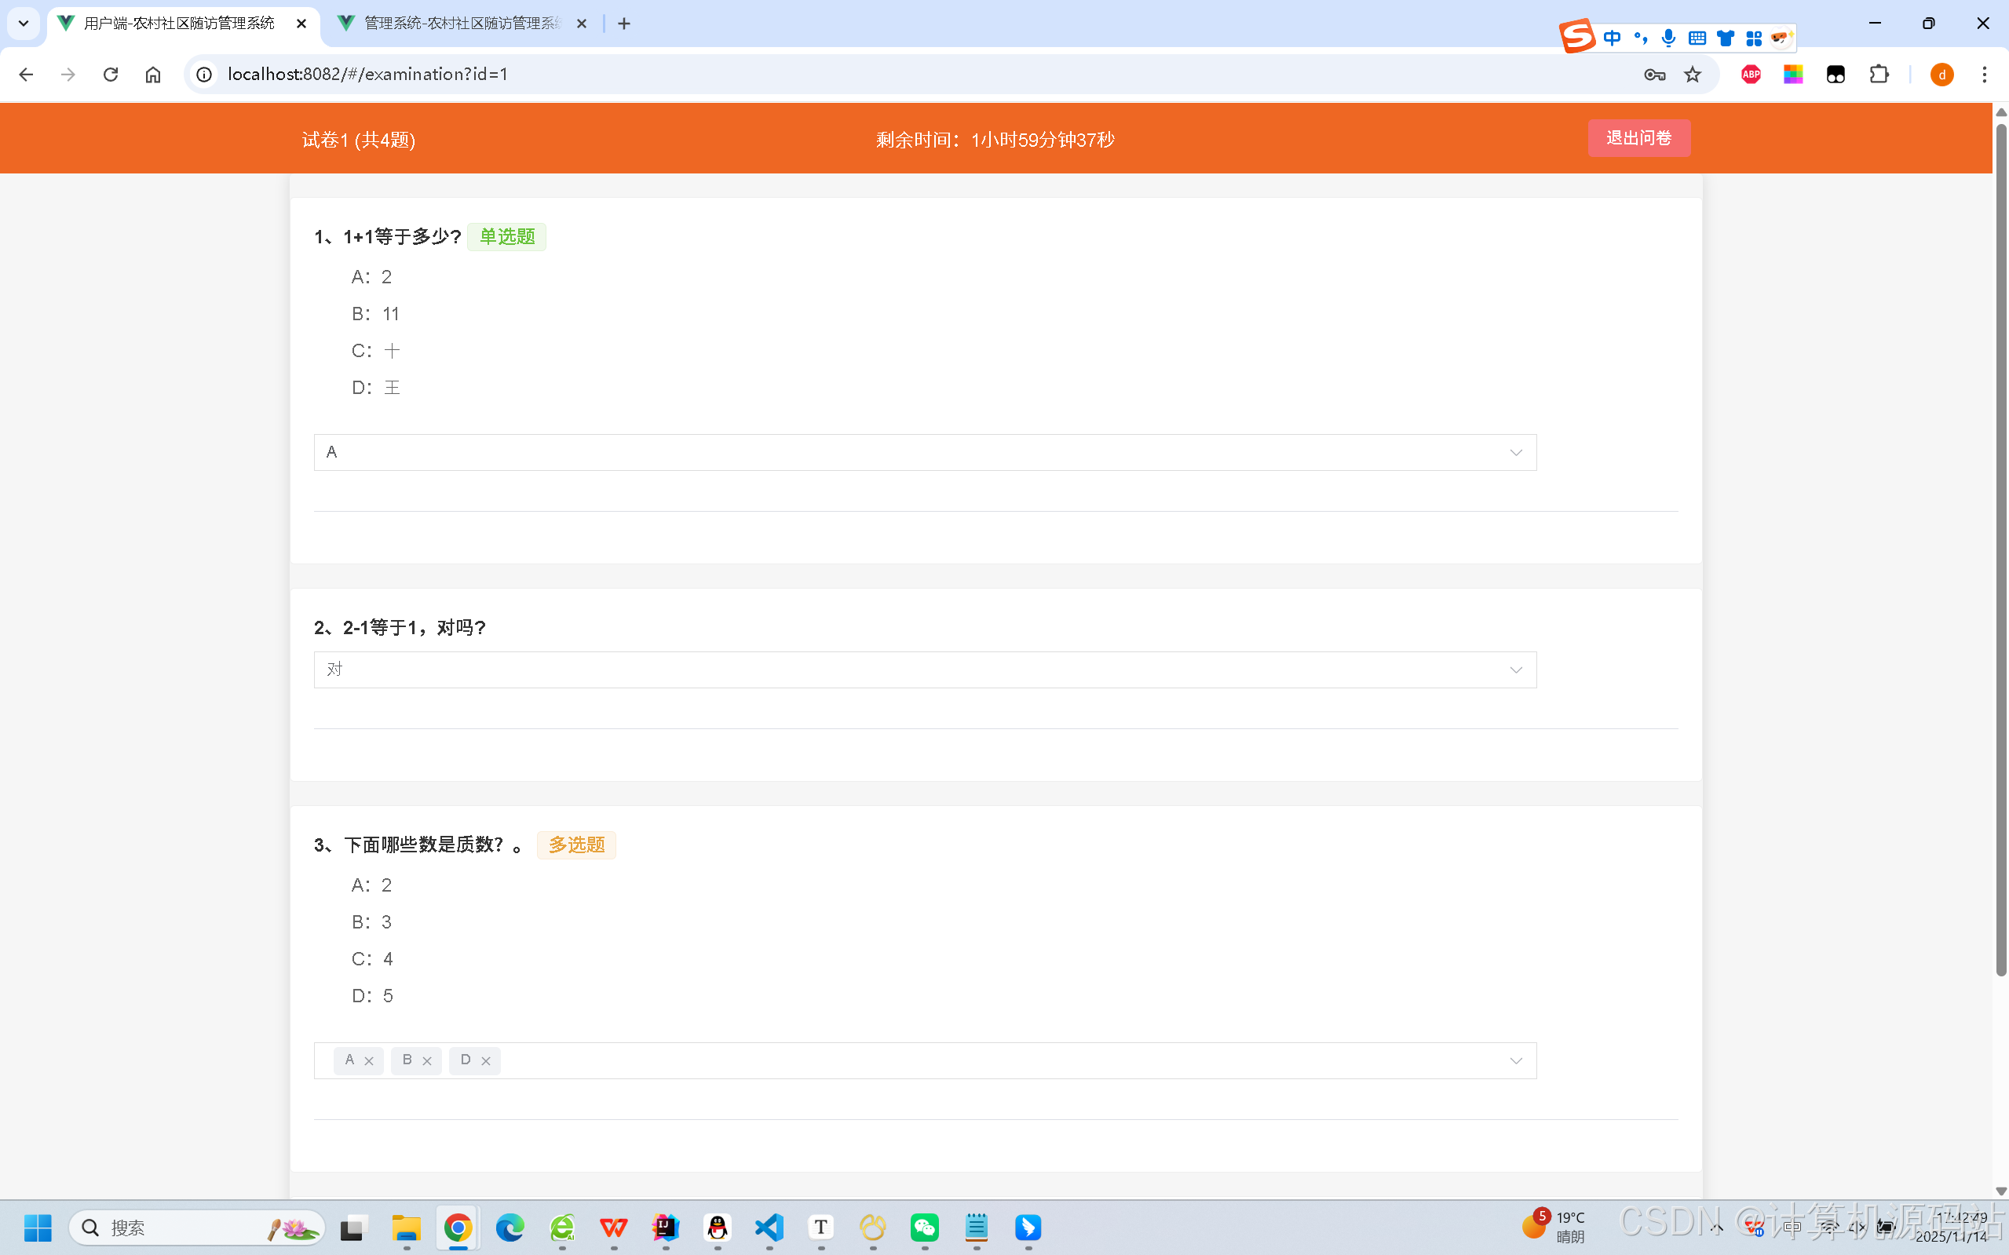Viewport: 2009px width, 1255px height.
Task: Click the page vertical scrollbar thumb
Action: pyautogui.click(x=2001, y=550)
